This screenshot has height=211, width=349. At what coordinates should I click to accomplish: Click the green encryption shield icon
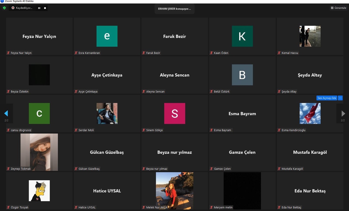point(4,8)
